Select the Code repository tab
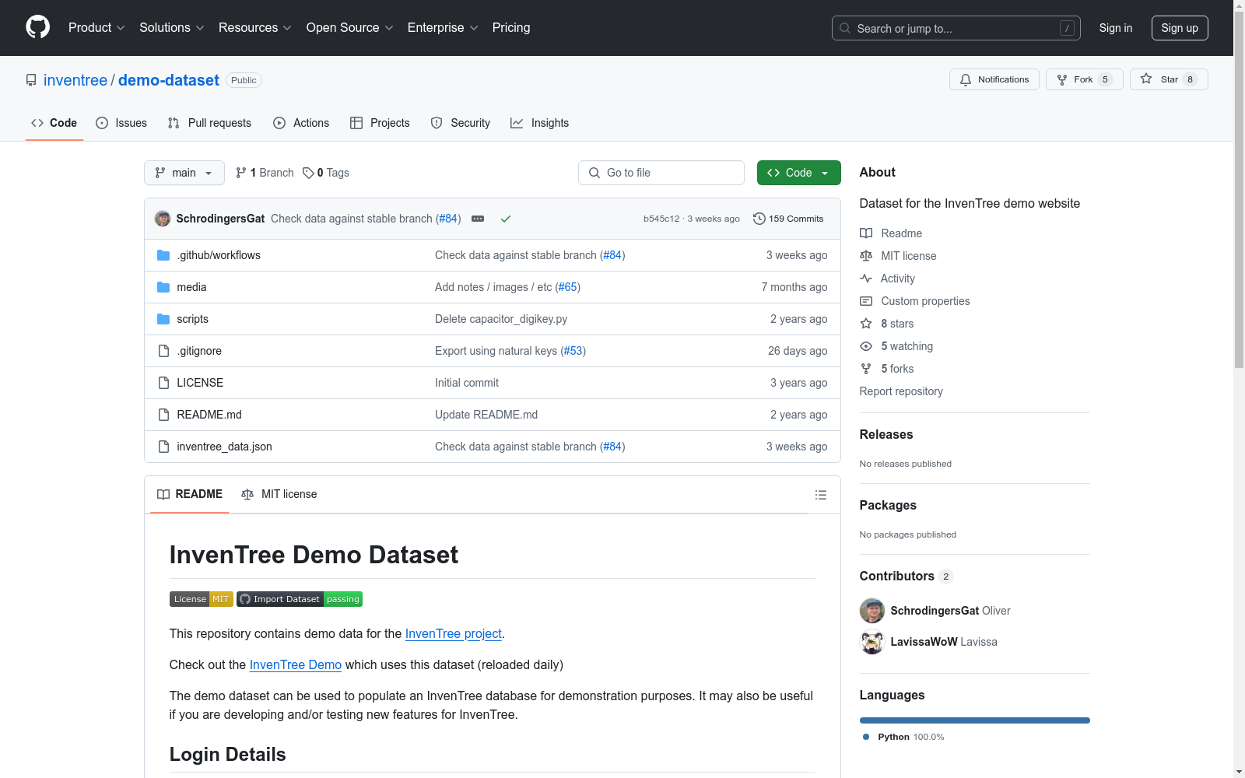 click(54, 123)
